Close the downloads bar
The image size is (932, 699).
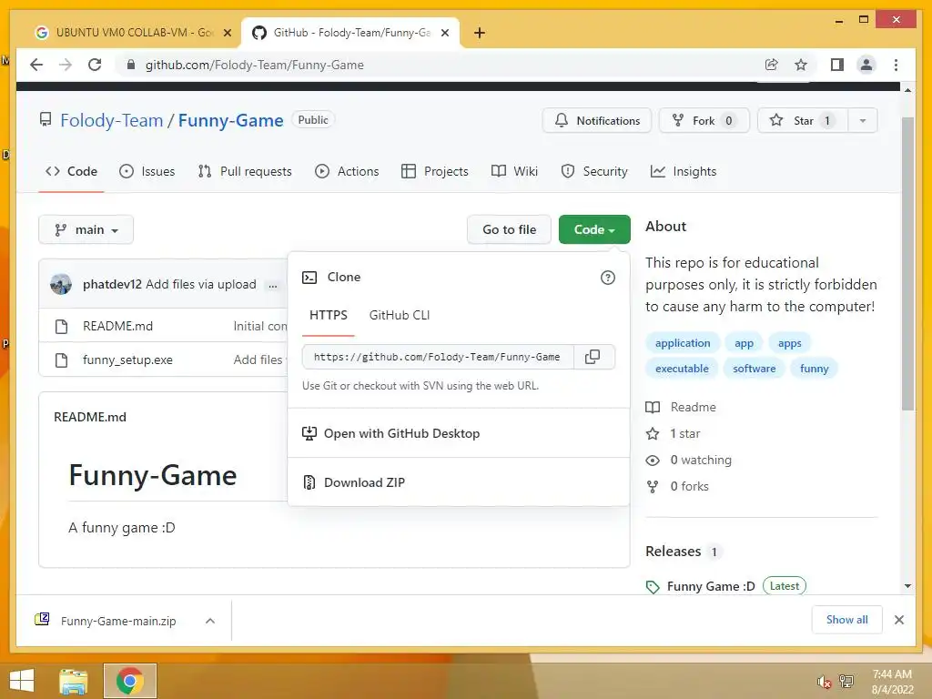[x=898, y=620]
